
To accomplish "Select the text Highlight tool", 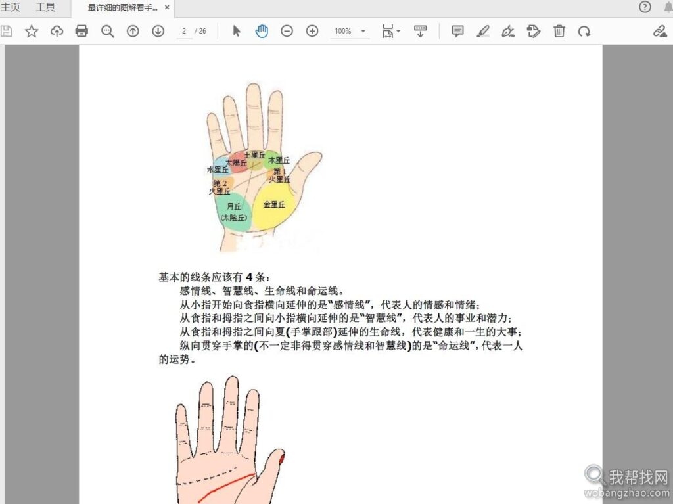I will coord(483,30).
